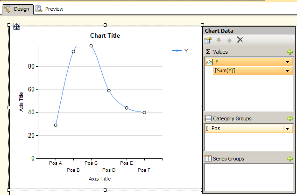Click the 20 value on Y axis
This screenshot has width=297, height=195.
[x=31, y=135]
